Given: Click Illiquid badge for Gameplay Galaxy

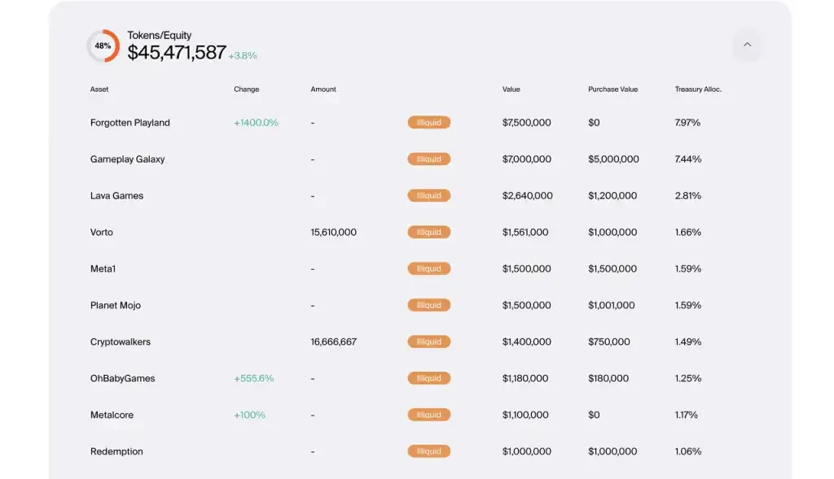Looking at the screenshot, I should (x=429, y=159).
